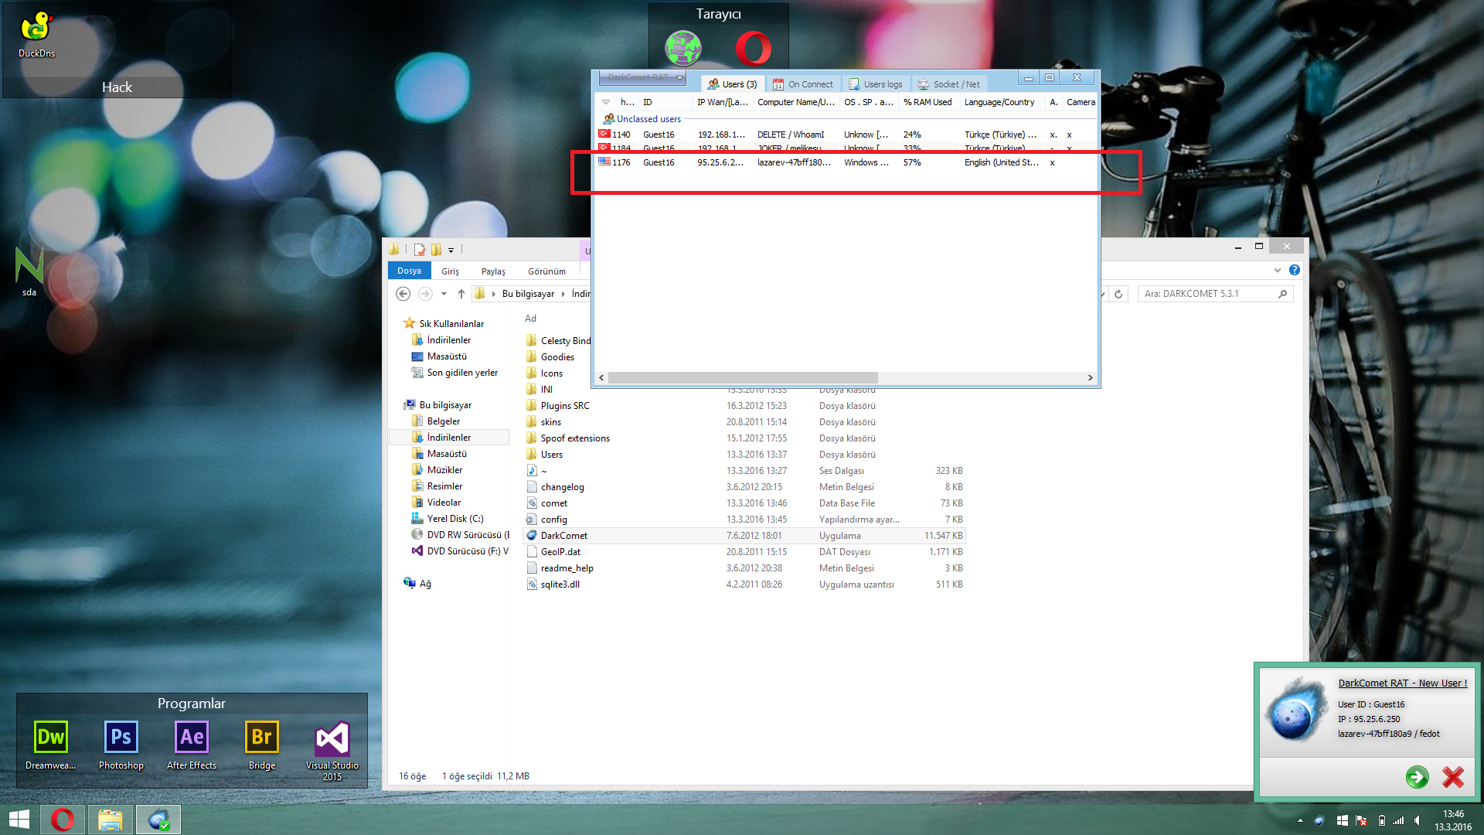Click the green arrow in New User popup
The image size is (1484, 835).
tap(1417, 777)
